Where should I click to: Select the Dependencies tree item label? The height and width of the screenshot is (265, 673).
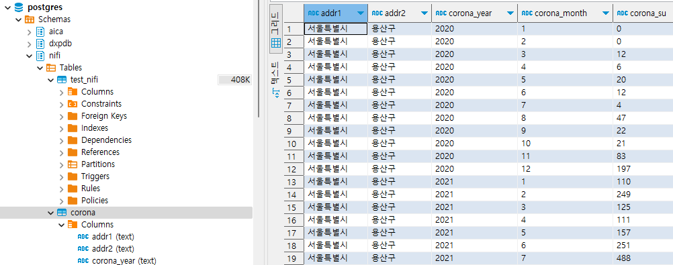tap(106, 140)
